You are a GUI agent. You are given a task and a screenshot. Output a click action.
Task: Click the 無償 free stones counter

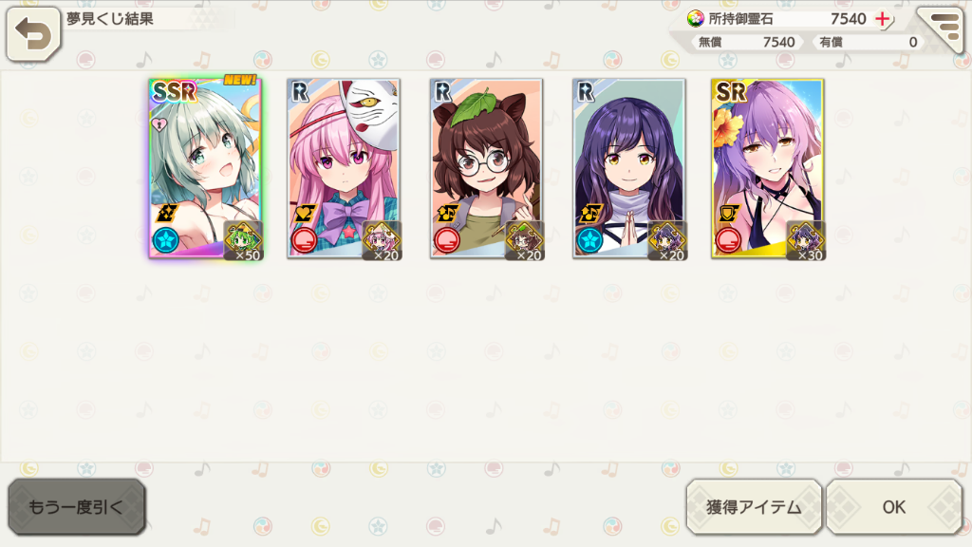click(x=746, y=42)
